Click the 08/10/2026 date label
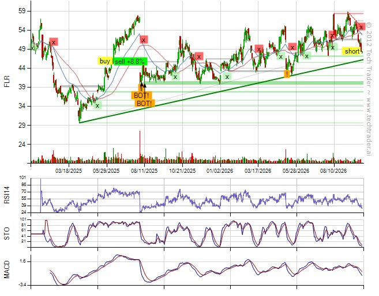This screenshot has width=379, height=296. [x=333, y=170]
